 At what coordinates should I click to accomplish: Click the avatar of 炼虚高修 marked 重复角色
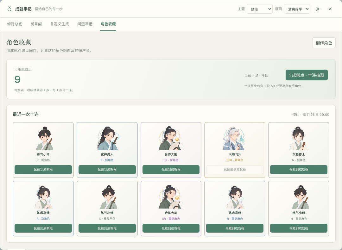click(235, 197)
